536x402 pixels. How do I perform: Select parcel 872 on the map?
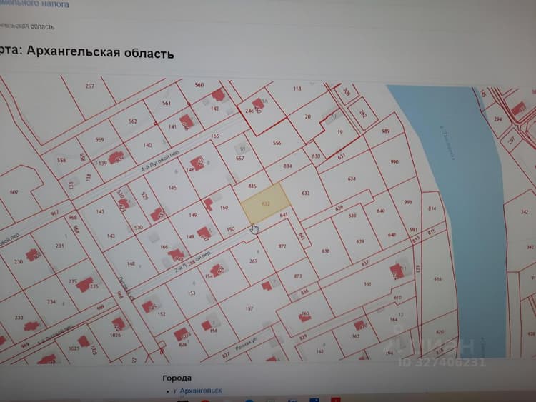[282, 246]
